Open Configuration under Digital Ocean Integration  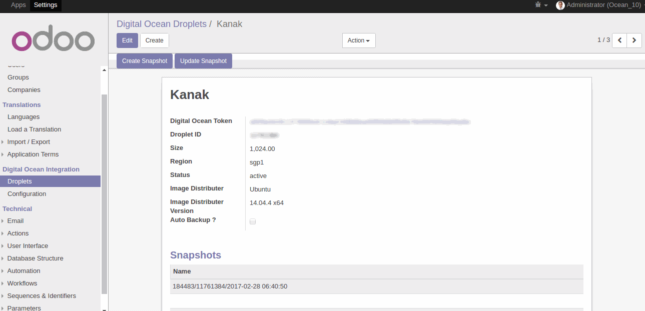pos(27,194)
